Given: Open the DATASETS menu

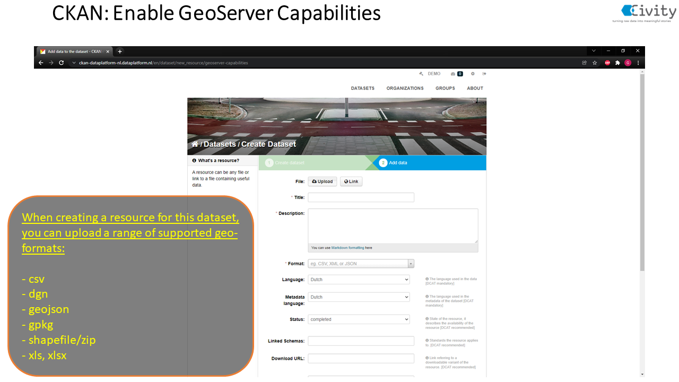Looking at the screenshot, I should pyautogui.click(x=362, y=88).
